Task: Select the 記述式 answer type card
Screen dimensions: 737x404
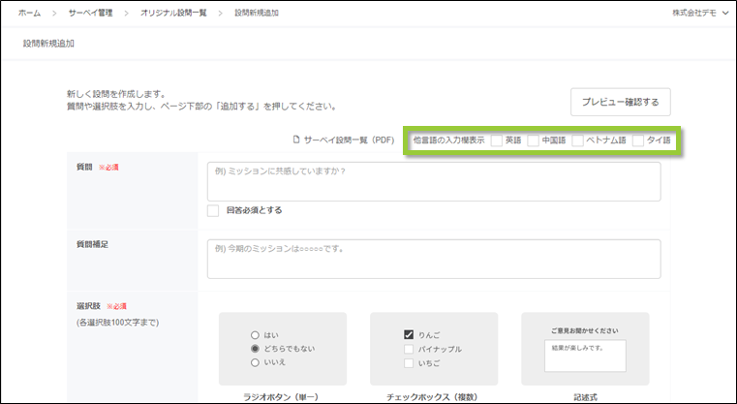Action: pyautogui.click(x=584, y=349)
